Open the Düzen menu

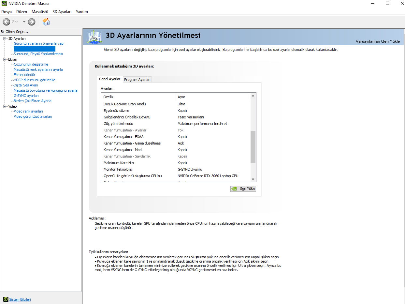[22, 11]
